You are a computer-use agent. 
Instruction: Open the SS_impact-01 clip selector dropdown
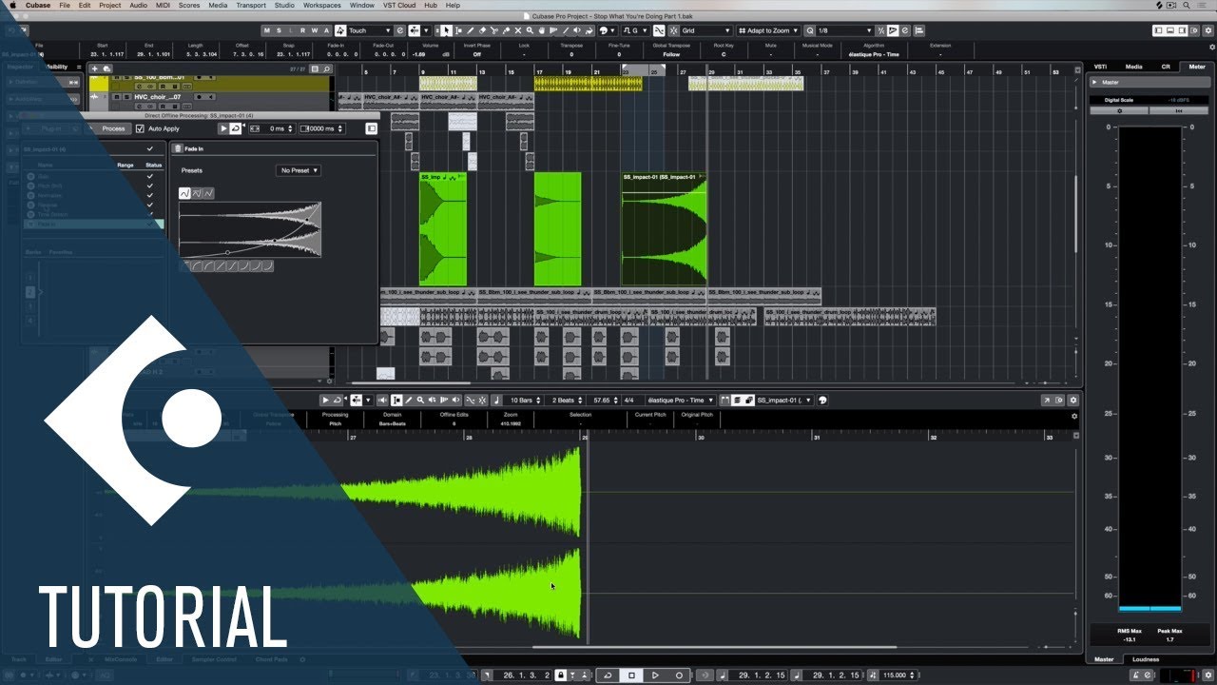click(784, 401)
